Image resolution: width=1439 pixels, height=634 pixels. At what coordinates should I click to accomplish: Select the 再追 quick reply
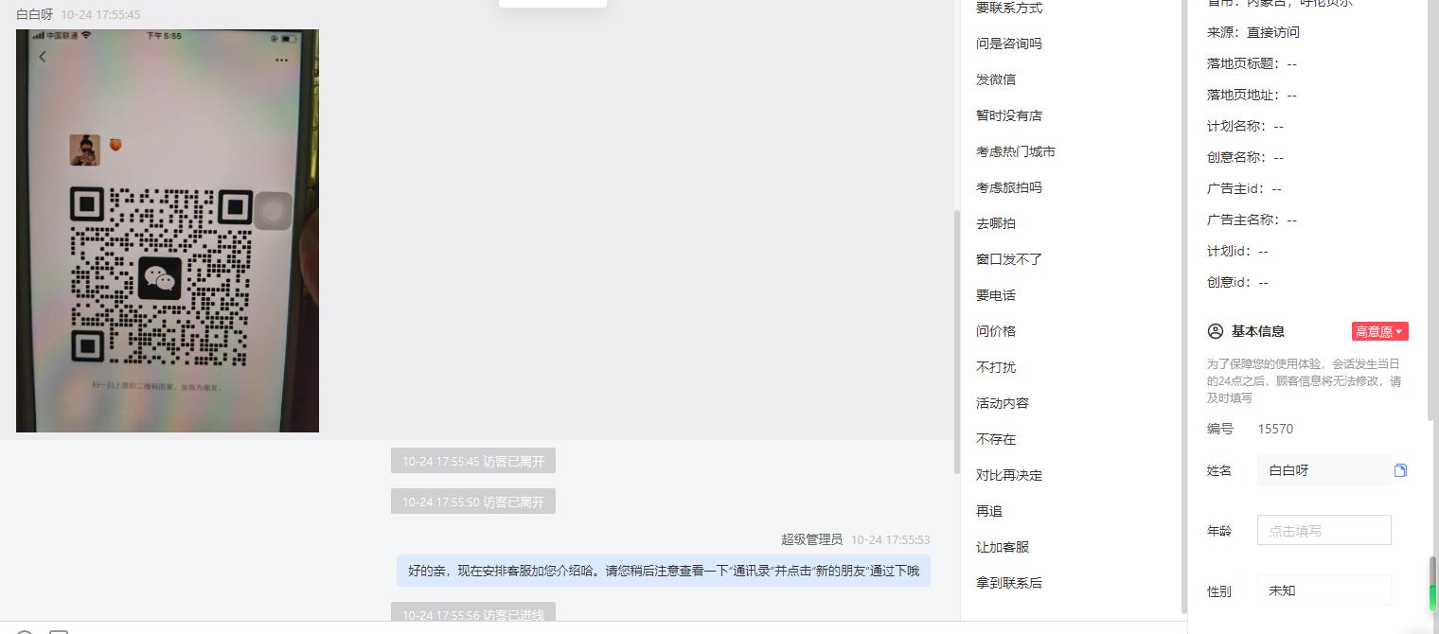(x=989, y=511)
